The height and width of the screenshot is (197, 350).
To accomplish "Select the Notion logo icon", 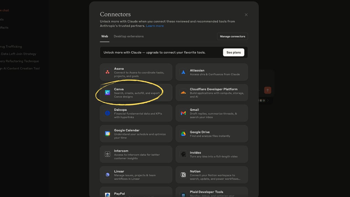I will pyautogui.click(x=183, y=175).
